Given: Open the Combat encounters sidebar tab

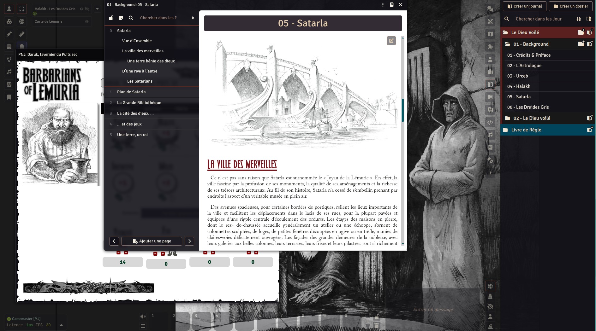Looking at the screenshot, I should point(490,21).
